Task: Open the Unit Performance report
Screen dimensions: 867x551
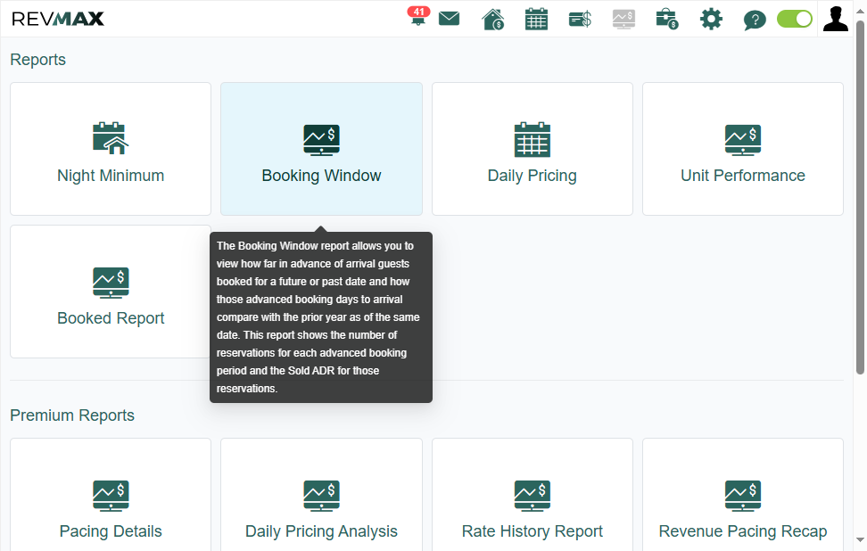Action: 743,149
